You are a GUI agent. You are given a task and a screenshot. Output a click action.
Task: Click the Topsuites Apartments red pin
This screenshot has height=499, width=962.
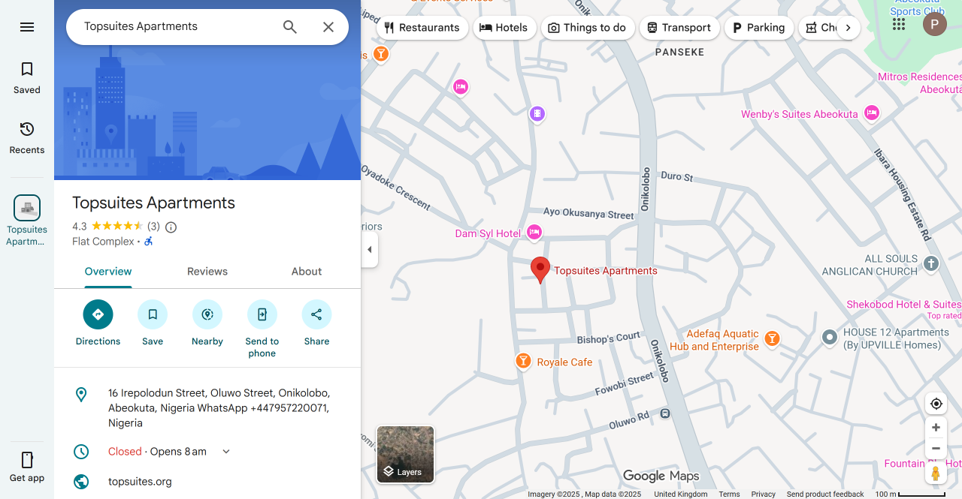540,270
